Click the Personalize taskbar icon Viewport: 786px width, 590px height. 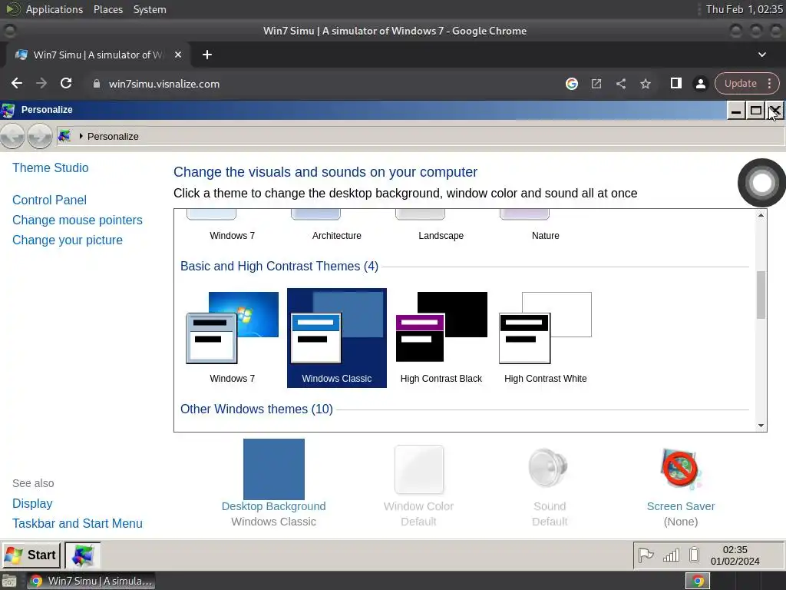83,555
